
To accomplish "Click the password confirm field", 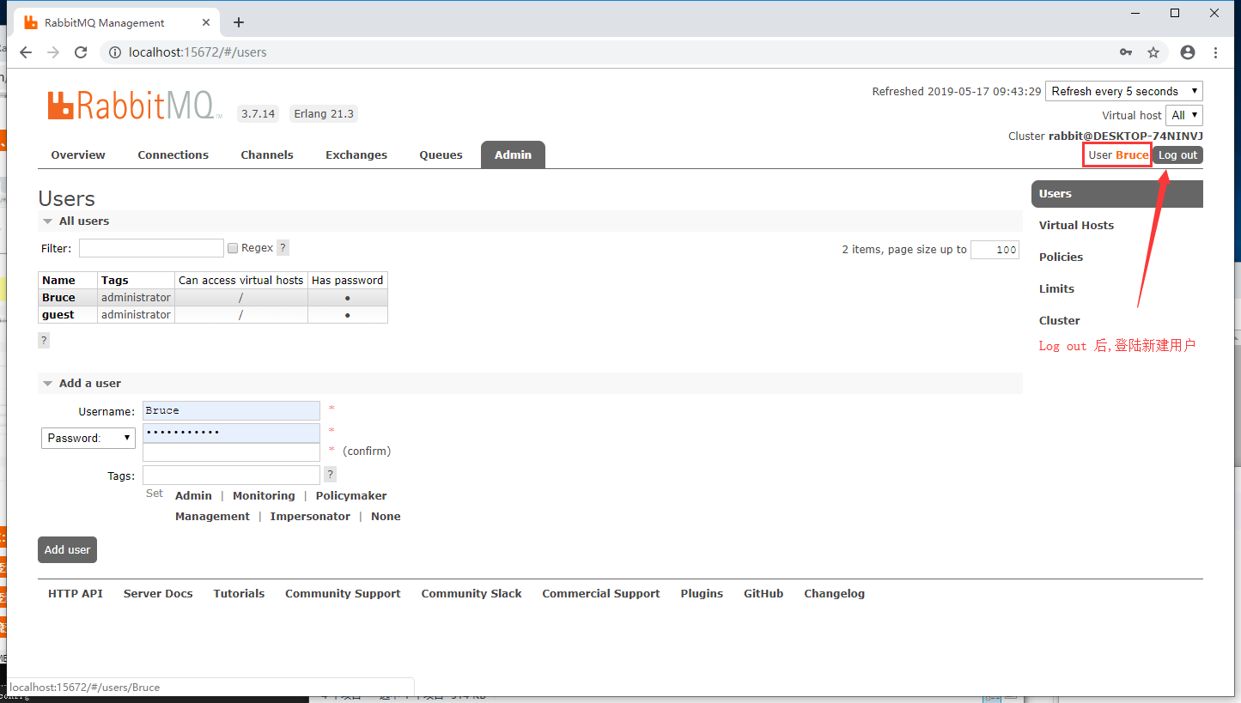I will 231,452.
